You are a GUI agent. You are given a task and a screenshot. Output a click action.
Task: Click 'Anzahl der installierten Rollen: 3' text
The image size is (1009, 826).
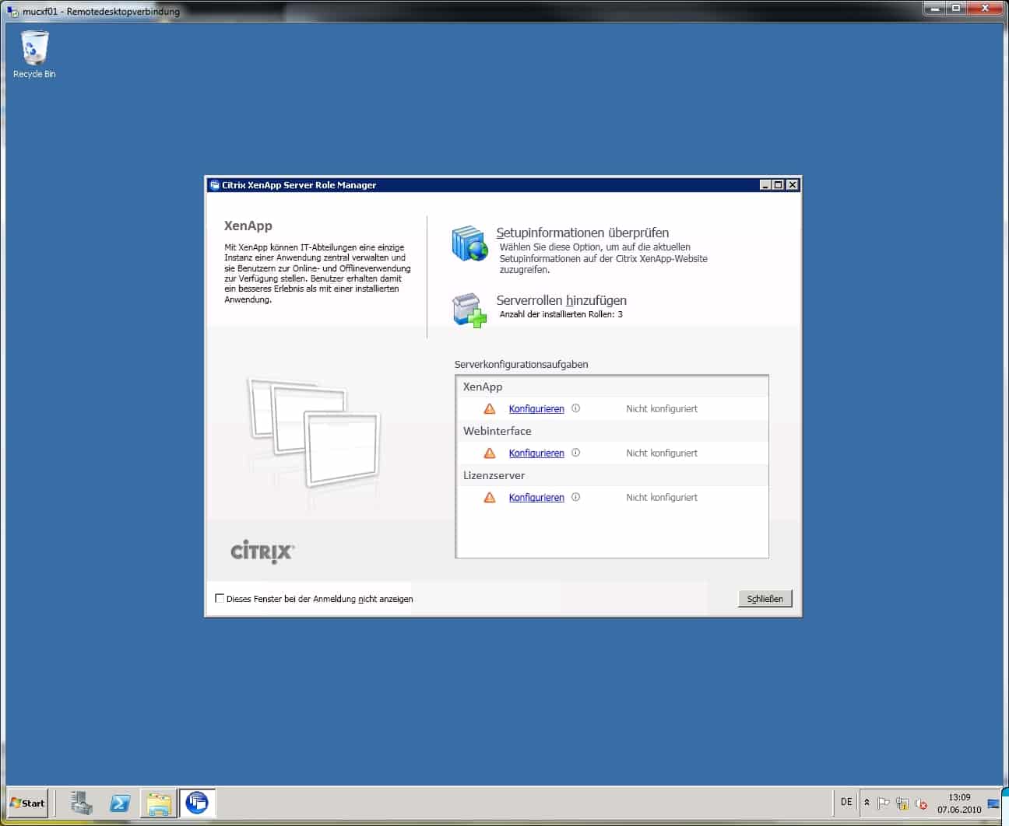pyautogui.click(x=561, y=314)
